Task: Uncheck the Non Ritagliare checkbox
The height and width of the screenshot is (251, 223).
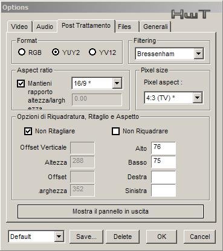Action: [x=28, y=132]
